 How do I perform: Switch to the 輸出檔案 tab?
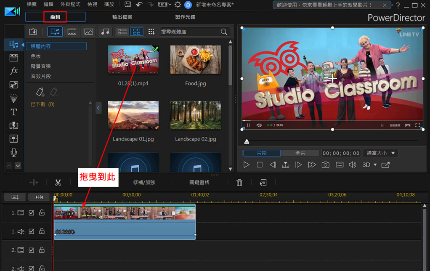click(122, 17)
